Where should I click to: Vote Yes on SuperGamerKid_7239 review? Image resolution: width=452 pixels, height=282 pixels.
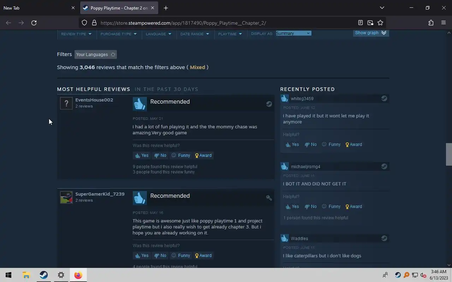click(x=142, y=256)
